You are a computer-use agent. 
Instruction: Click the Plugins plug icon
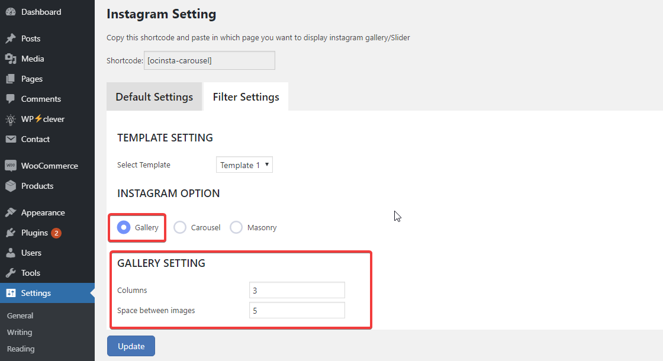[11, 233]
